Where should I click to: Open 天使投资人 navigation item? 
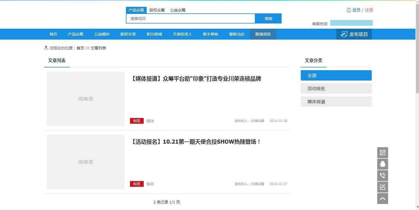pyautogui.click(x=182, y=34)
